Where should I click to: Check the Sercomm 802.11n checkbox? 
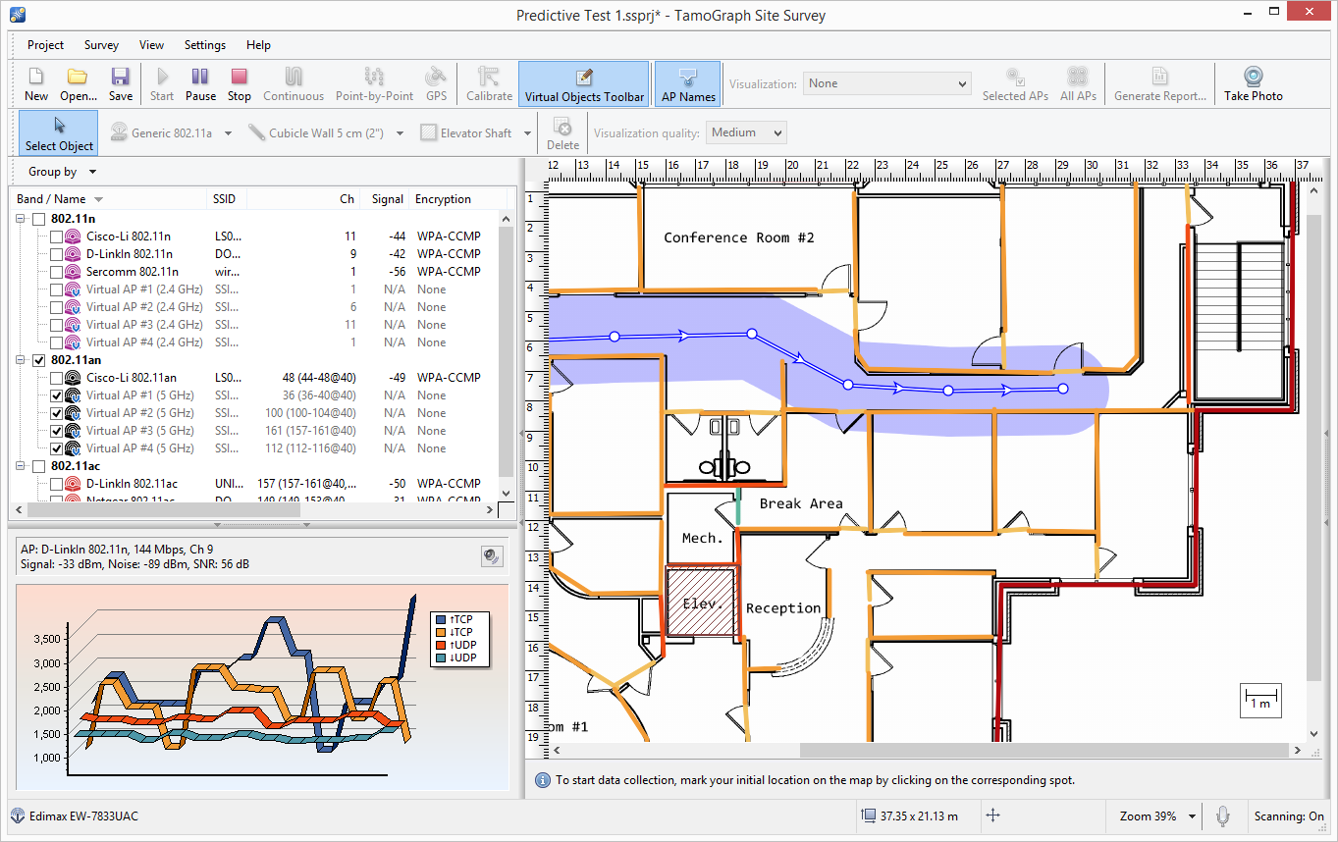tap(56, 272)
